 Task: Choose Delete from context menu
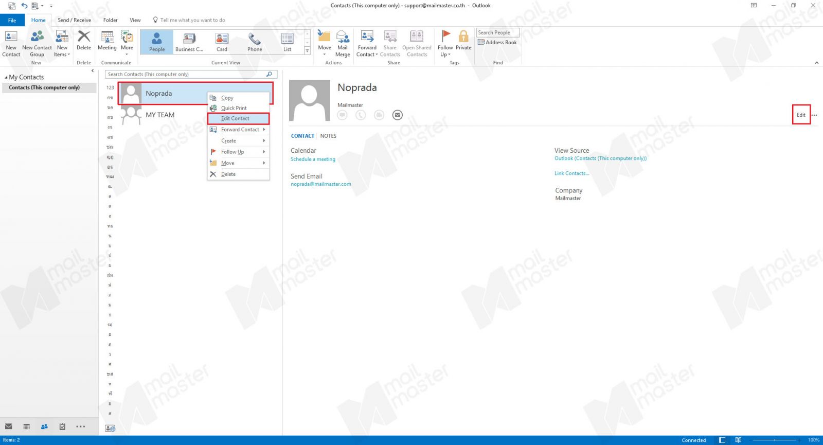(238, 174)
